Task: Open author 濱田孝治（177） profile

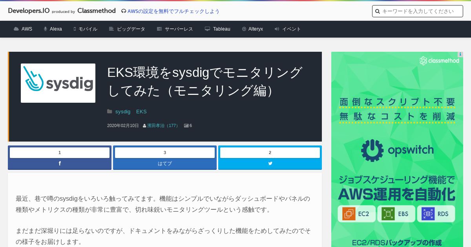Action: (x=163, y=126)
